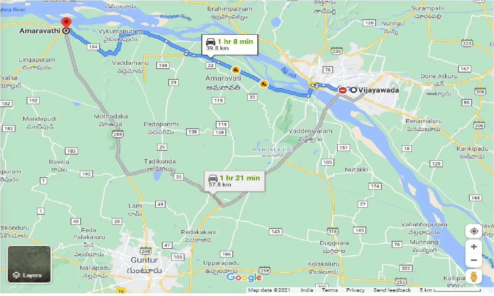
Task: Open the Layers satellite thumbnail
Action: coord(29,264)
